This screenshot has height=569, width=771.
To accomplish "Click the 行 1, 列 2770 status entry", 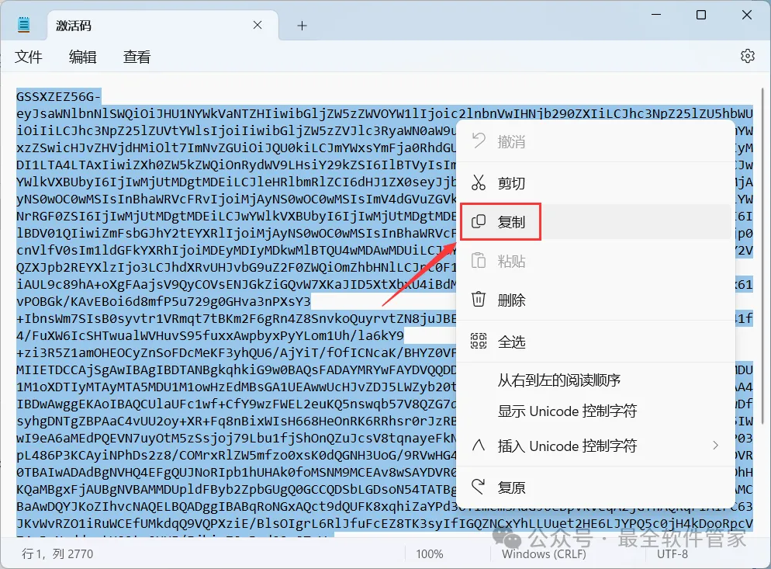I will [x=57, y=553].
